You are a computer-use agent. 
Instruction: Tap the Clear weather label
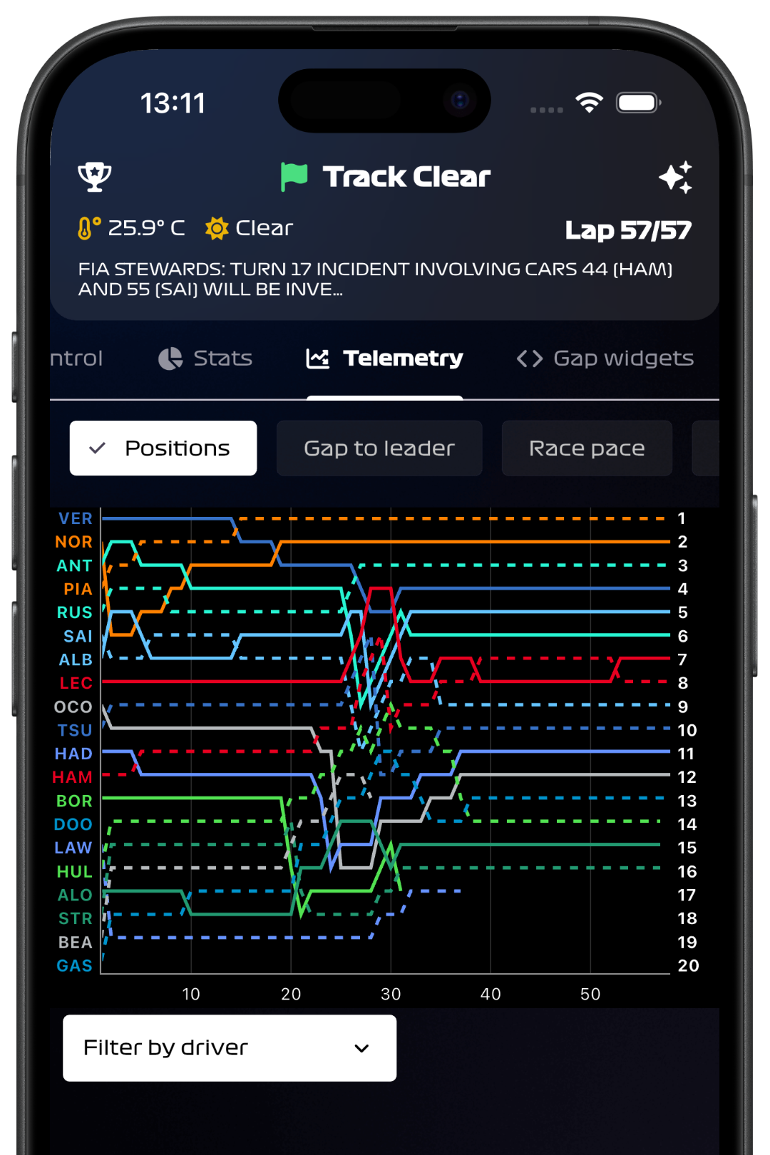coord(264,228)
